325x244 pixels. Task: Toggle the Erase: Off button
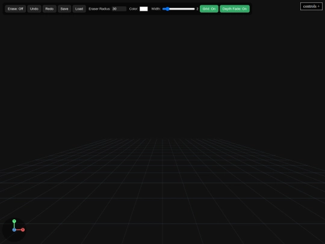point(15,9)
